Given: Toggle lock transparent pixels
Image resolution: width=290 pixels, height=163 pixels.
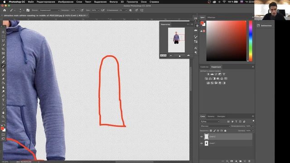Looking at the screenshot, I should pyautogui.click(x=211, y=131).
